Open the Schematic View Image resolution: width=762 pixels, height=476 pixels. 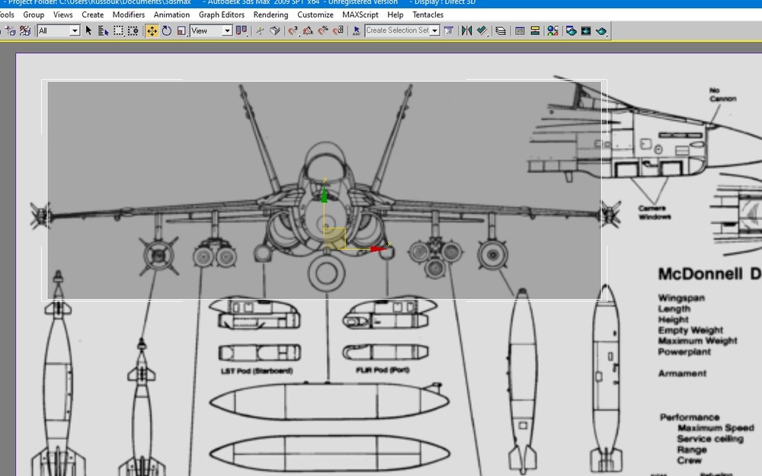click(x=535, y=30)
